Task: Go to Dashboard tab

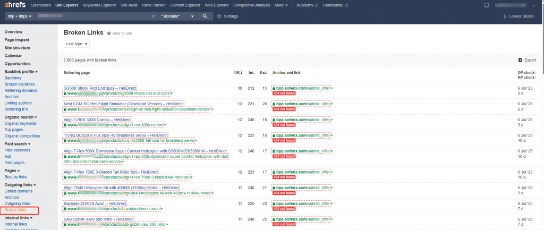Action: (x=41, y=5)
